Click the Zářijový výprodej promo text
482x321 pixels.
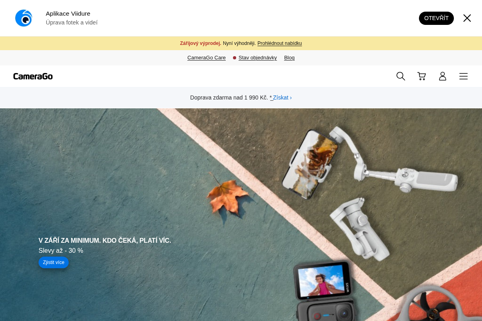tap(200, 43)
